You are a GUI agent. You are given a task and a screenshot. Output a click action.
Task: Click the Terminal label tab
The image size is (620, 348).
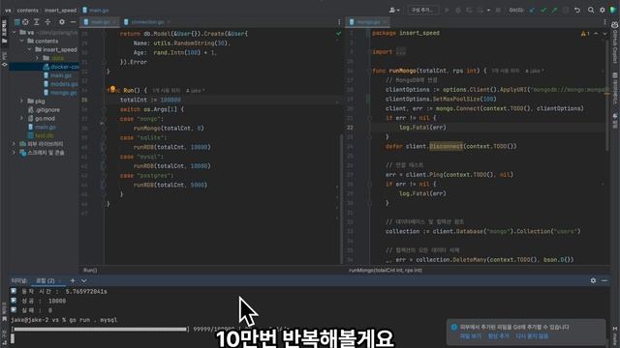[x=19, y=280]
